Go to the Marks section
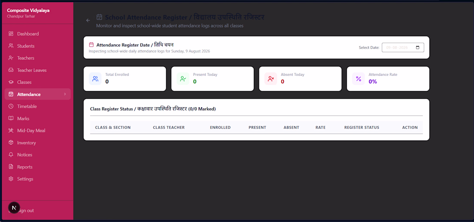 (x=37, y=119)
